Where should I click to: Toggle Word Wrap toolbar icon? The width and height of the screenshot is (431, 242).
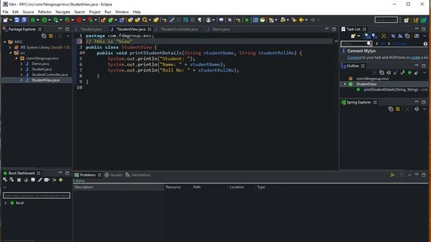pos(186,19)
